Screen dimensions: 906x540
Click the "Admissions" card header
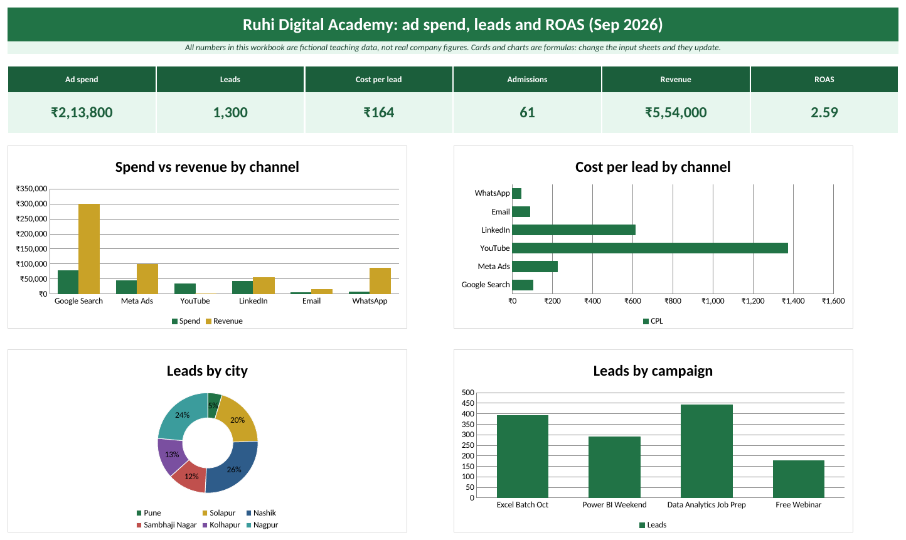[x=527, y=80]
